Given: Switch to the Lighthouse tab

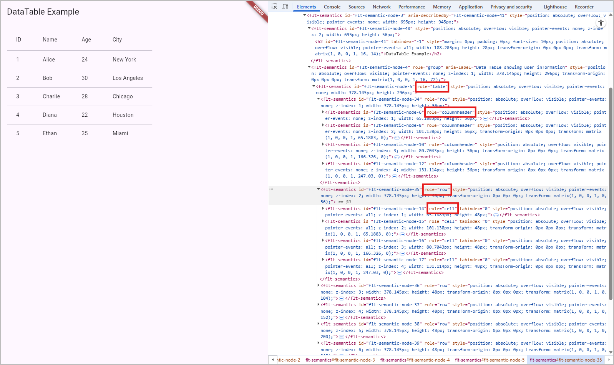Looking at the screenshot, I should [x=555, y=7].
